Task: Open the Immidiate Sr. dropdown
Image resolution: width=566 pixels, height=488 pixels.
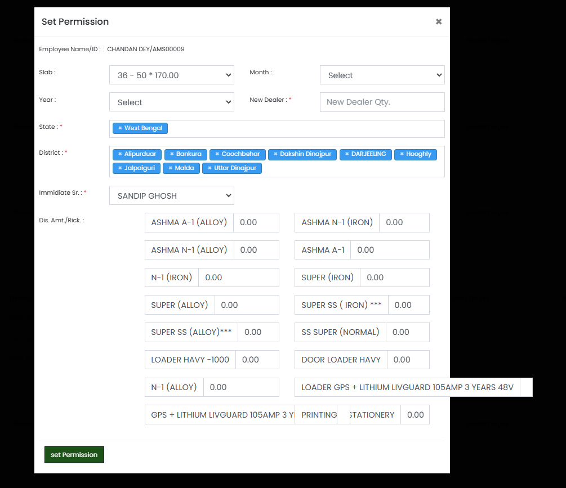Action: click(x=171, y=196)
